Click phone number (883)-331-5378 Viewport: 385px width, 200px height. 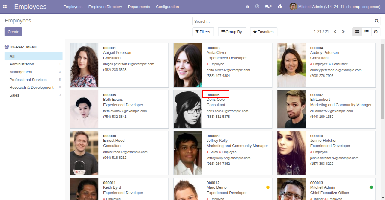coord(218,117)
